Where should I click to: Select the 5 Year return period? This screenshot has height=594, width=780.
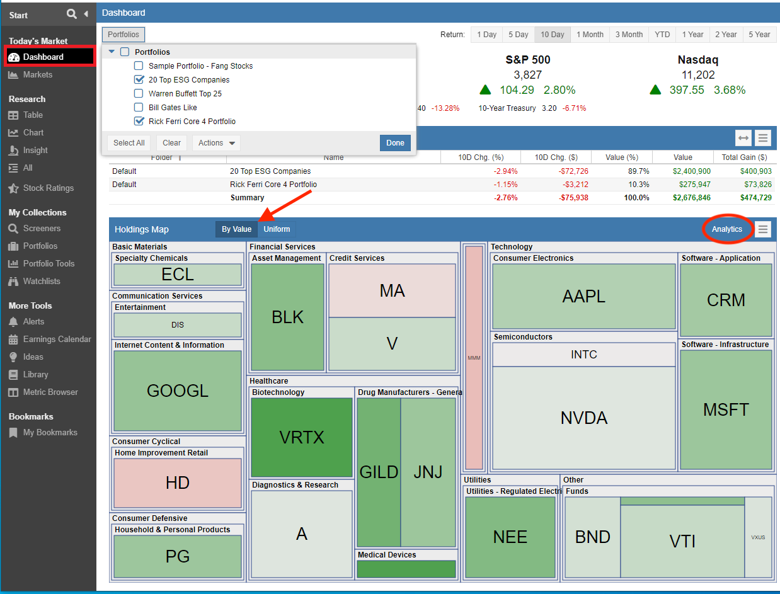click(759, 35)
